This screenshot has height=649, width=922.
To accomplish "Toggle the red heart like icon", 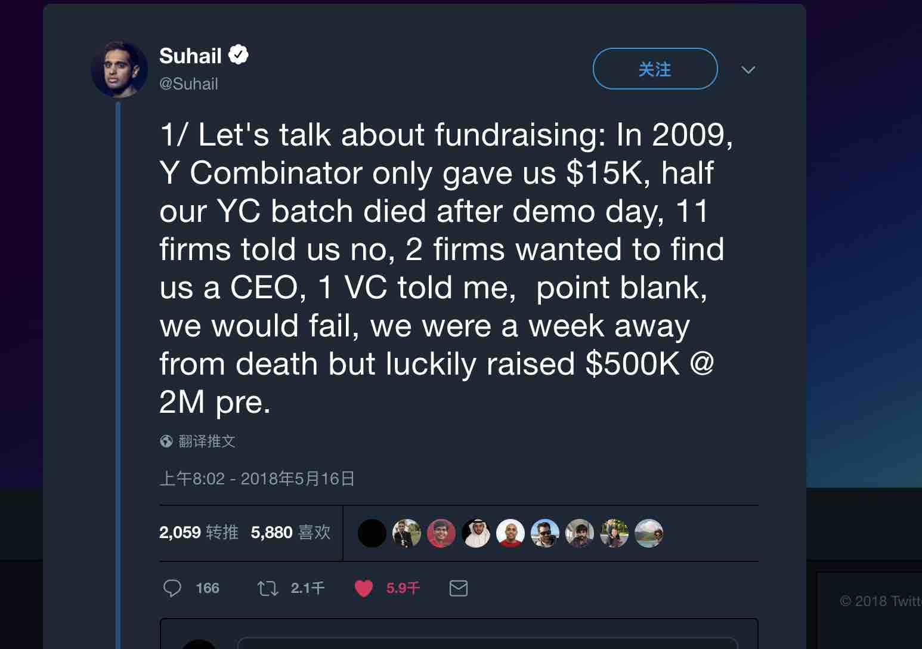I will point(364,589).
